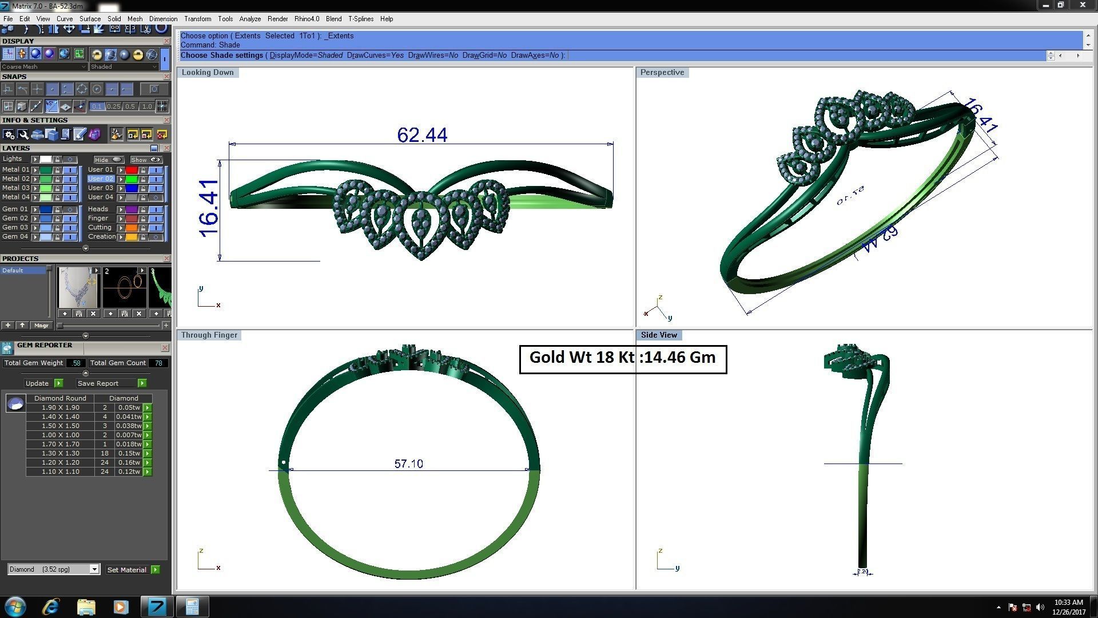Expand Metal 03 layer arrow options

[35, 188]
